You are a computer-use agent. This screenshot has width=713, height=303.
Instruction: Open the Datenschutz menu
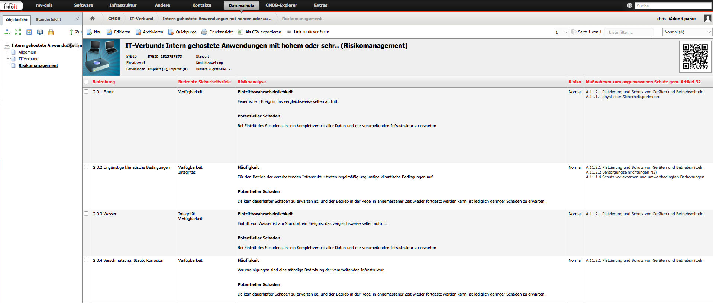[242, 6]
